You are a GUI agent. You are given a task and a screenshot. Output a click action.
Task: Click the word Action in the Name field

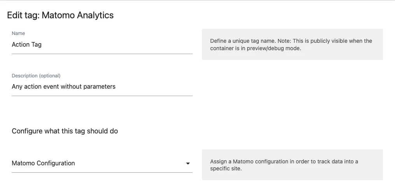[21, 45]
